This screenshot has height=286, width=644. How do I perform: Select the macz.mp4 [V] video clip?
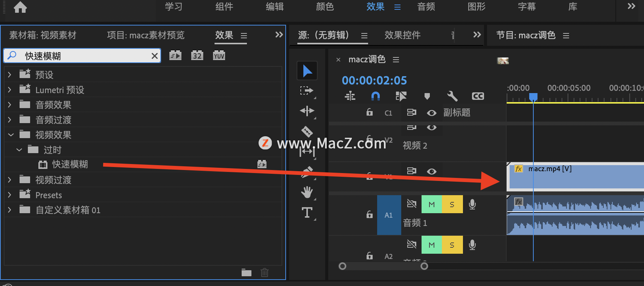tap(576, 176)
